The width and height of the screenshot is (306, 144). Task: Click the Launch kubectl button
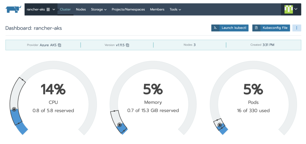tap(230, 28)
